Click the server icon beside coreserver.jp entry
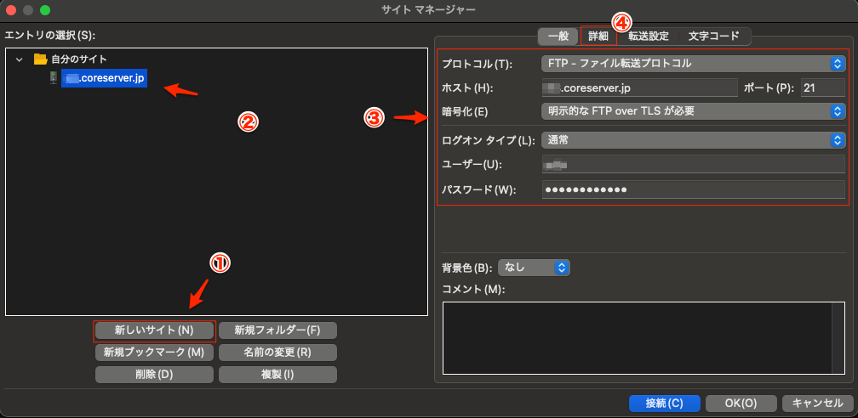Viewport: 858px width, 418px height. tap(53, 78)
